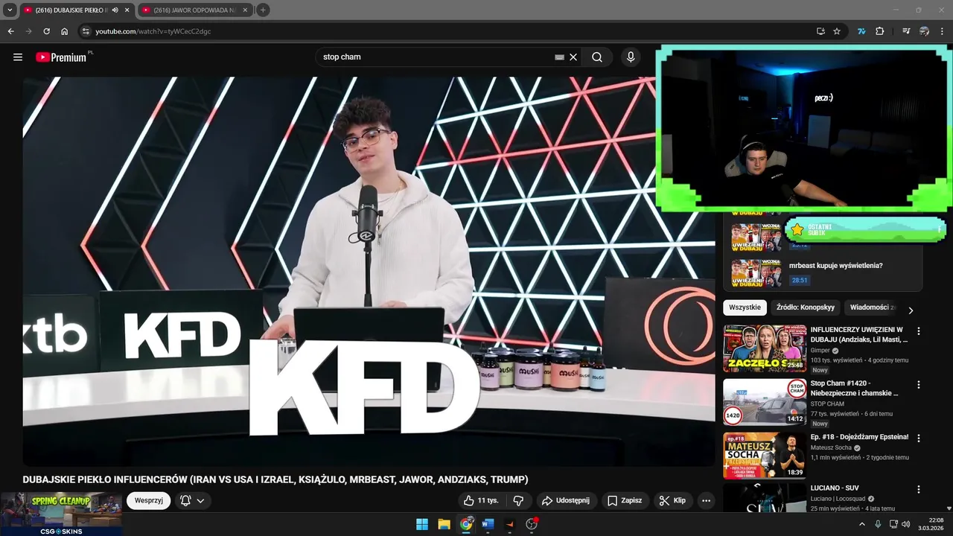Open the 7TV extension icon
This screenshot has width=953, height=536.
[861, 31]
